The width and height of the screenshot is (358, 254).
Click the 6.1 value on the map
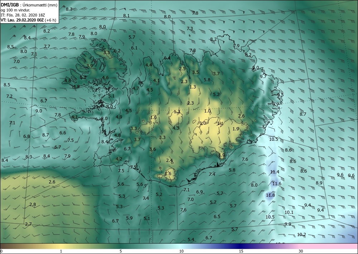coord(134,48)
